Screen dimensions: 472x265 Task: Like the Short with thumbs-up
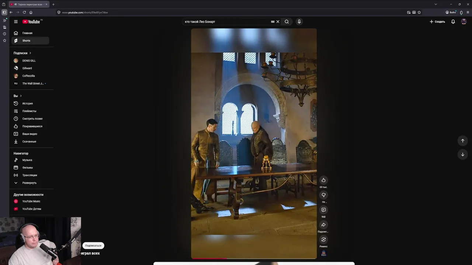pos(323,180)
